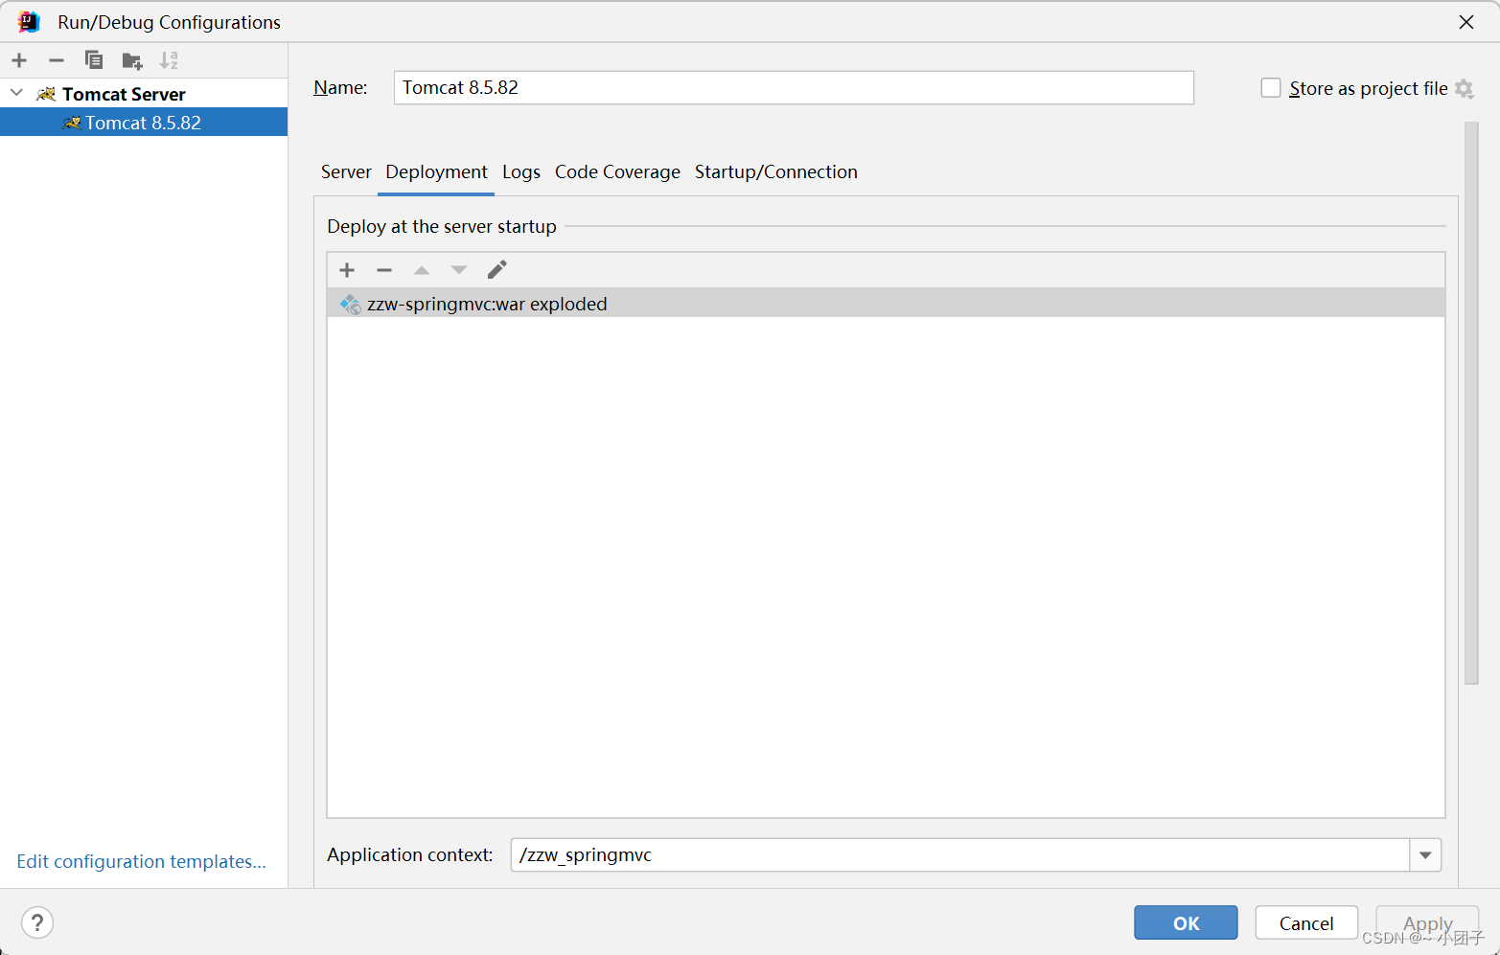
Task: Sort configurations alphabetically
Action: (169, 60)
